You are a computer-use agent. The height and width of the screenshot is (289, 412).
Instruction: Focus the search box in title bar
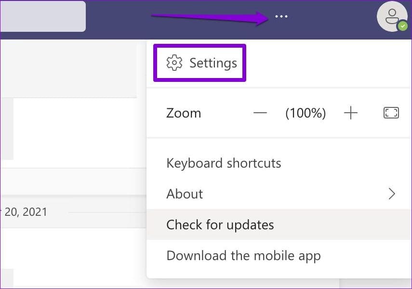tap(42, 16)
